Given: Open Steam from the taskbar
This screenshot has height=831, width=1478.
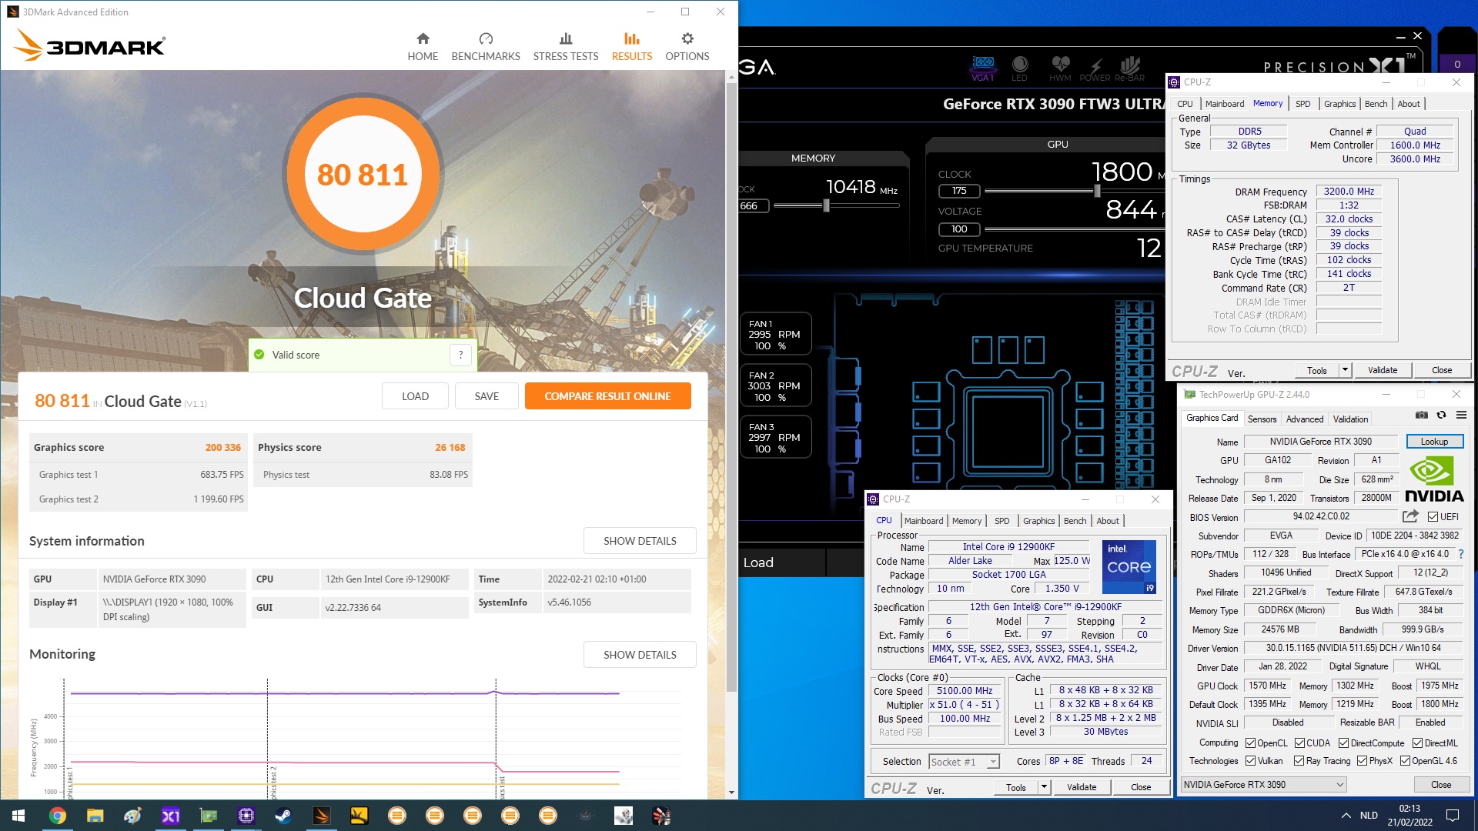Looking at the screenshot, I should [x=283, y=816].
